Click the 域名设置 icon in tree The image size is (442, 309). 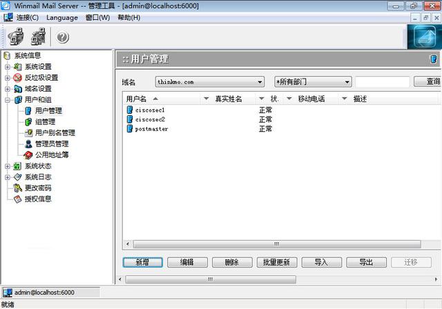tap(18, 89)
